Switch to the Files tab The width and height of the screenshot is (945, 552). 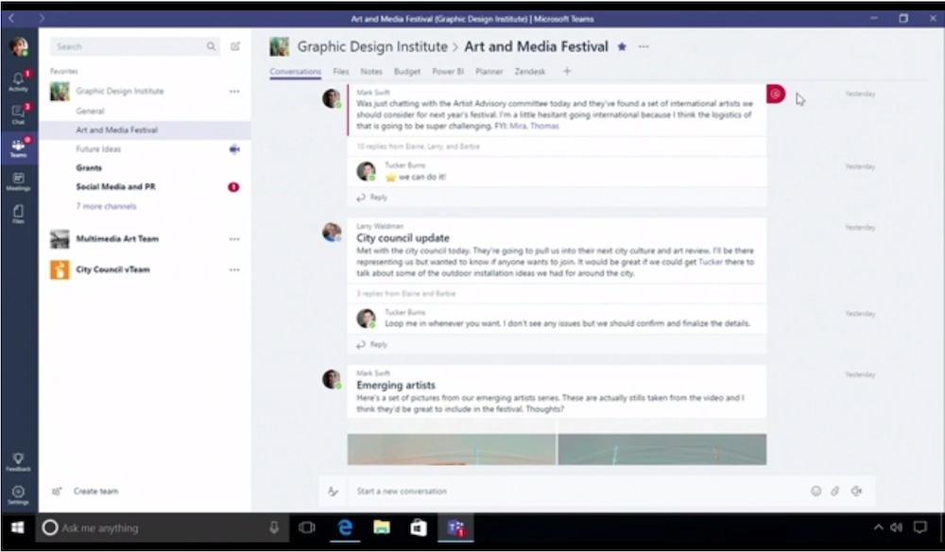[x=340, y=72]
